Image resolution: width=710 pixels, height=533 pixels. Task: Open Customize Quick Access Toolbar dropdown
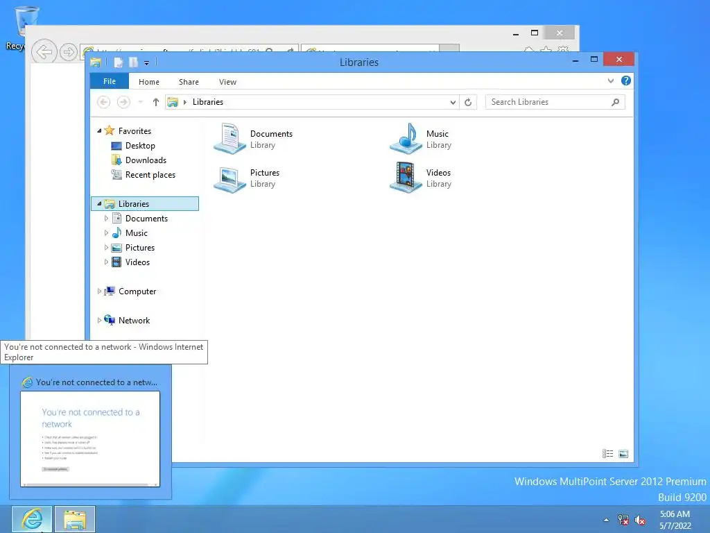point(147,63)
